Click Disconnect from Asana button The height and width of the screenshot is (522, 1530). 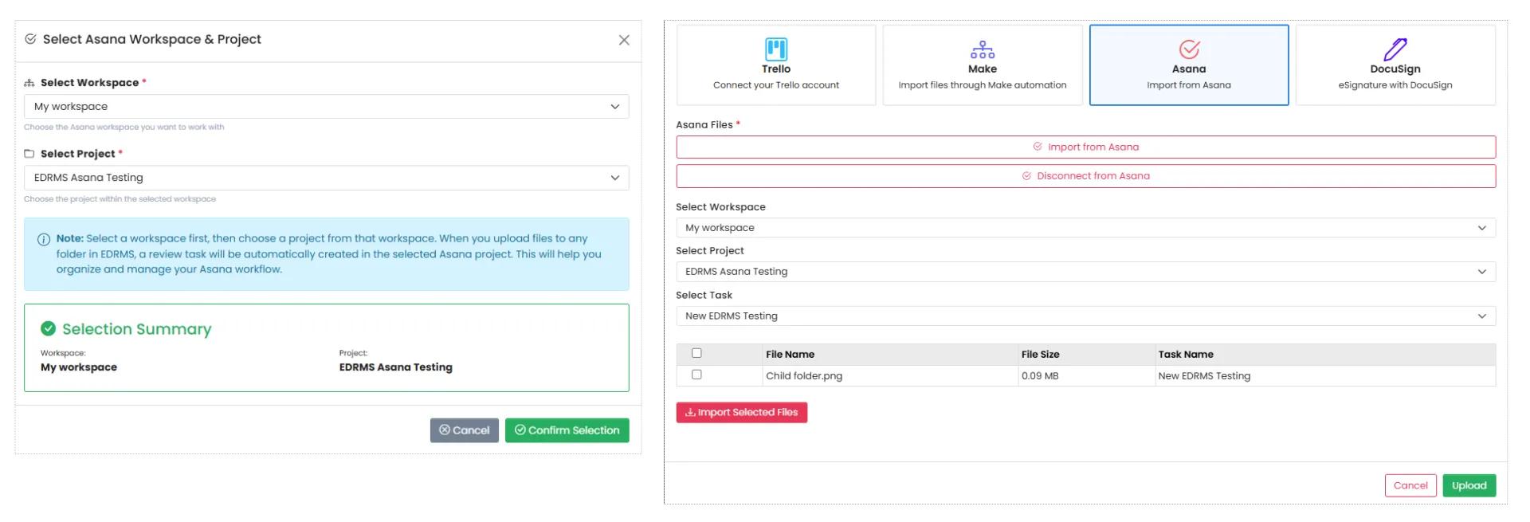point(1085,176)
